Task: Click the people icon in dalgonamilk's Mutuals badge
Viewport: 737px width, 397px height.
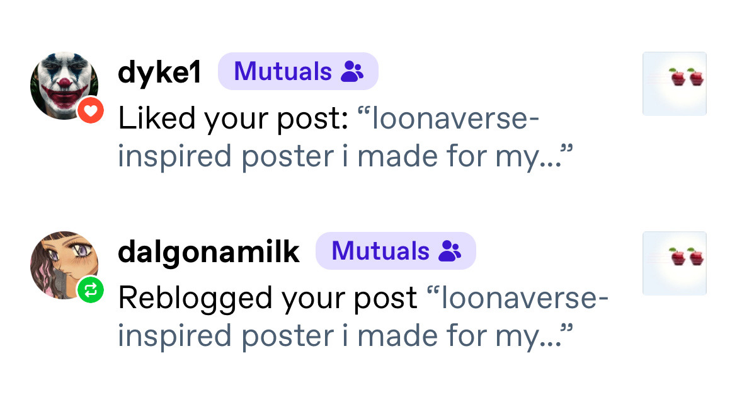Action: (x=450, y=251)
